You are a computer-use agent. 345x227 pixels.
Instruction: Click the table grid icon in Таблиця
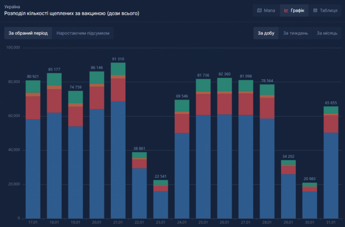tap(315, 10)
